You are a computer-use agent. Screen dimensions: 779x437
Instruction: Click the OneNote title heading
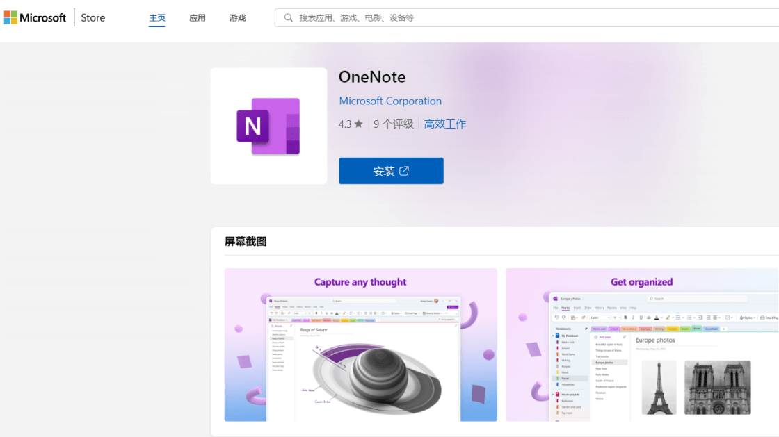[372, 77]
